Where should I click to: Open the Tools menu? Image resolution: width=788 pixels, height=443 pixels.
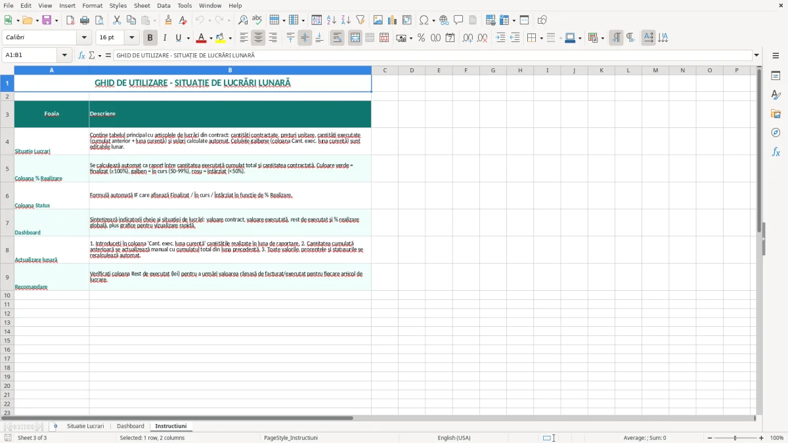pos(185,5)
